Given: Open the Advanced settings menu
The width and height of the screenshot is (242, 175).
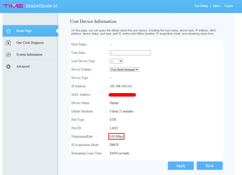Looking at the screenshot, I should [x=30, y=66].
